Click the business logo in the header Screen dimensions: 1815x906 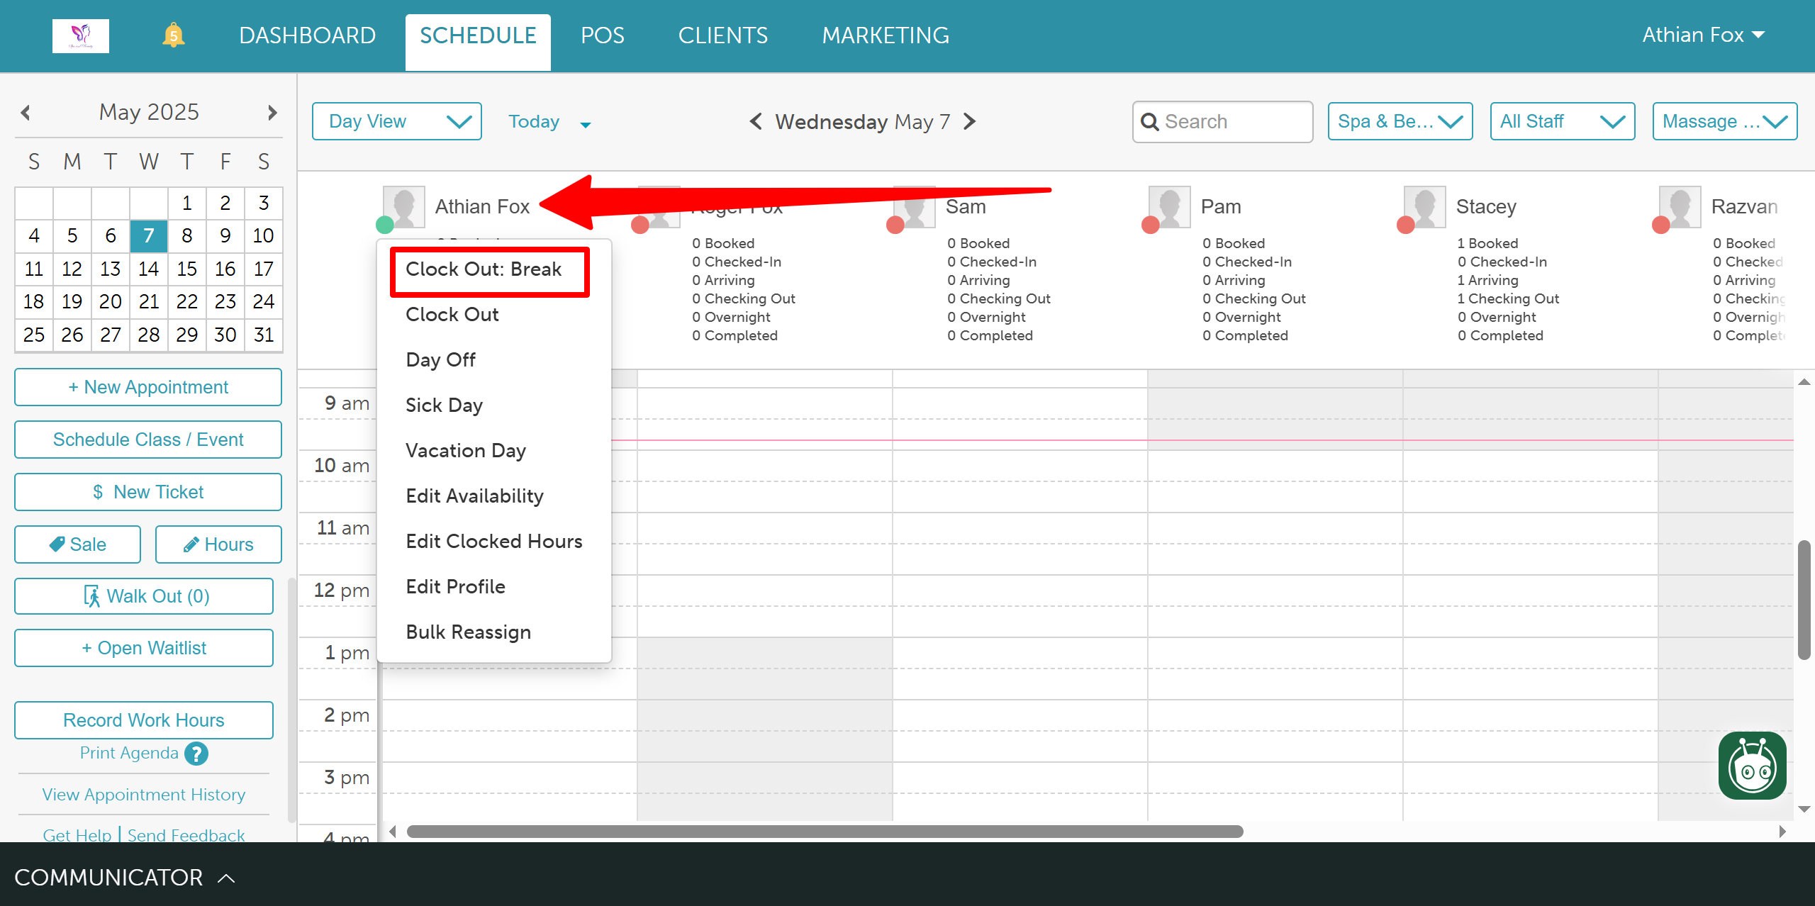[x=81, y=35]
